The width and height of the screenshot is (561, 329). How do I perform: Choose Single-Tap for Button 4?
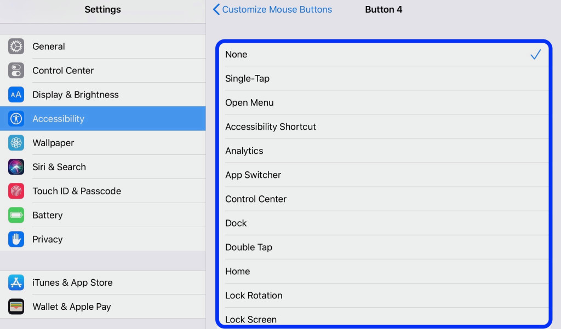pos(383,79)
